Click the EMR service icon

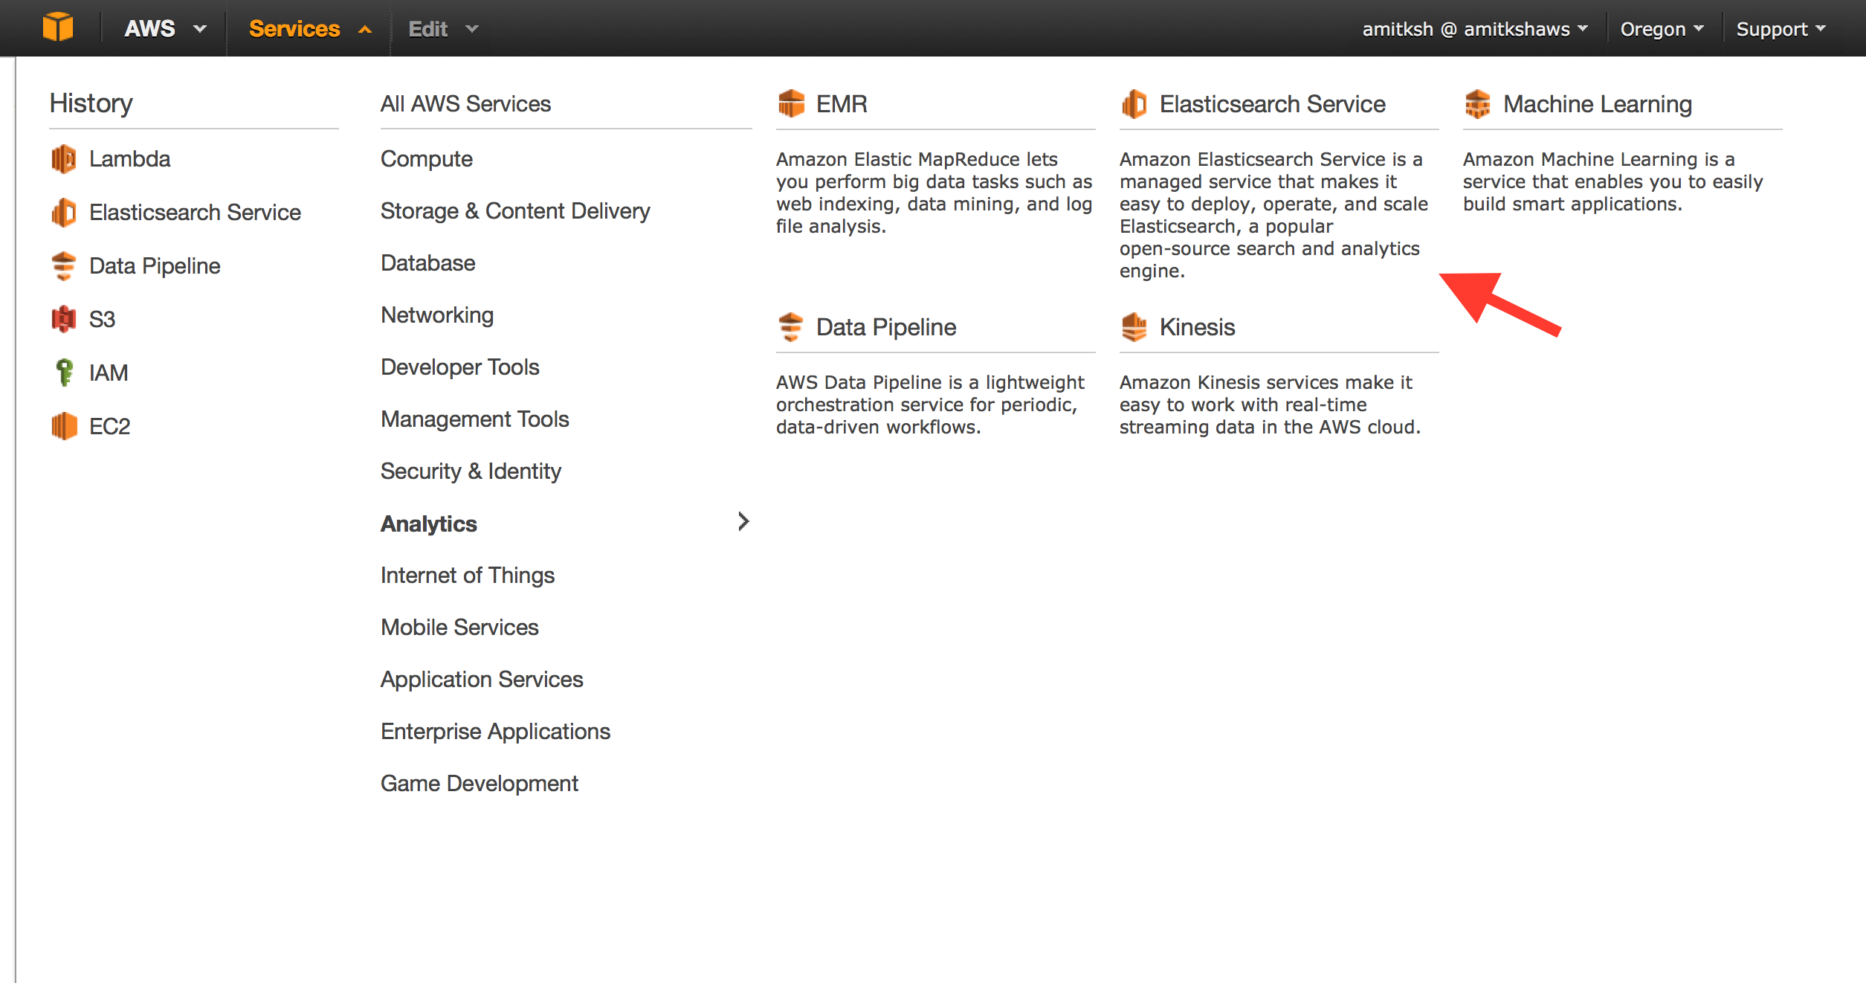(791, 103)
